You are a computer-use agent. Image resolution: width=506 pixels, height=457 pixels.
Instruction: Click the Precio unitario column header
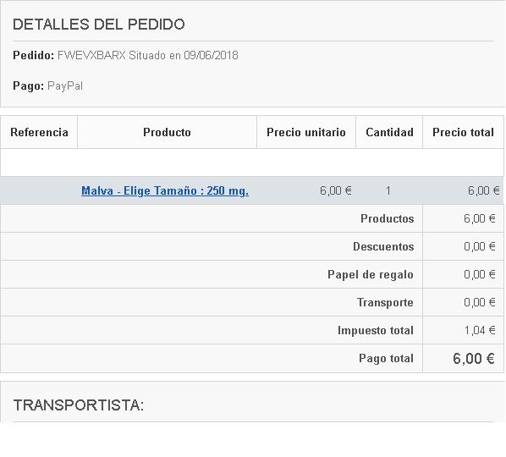click(306, 132)
